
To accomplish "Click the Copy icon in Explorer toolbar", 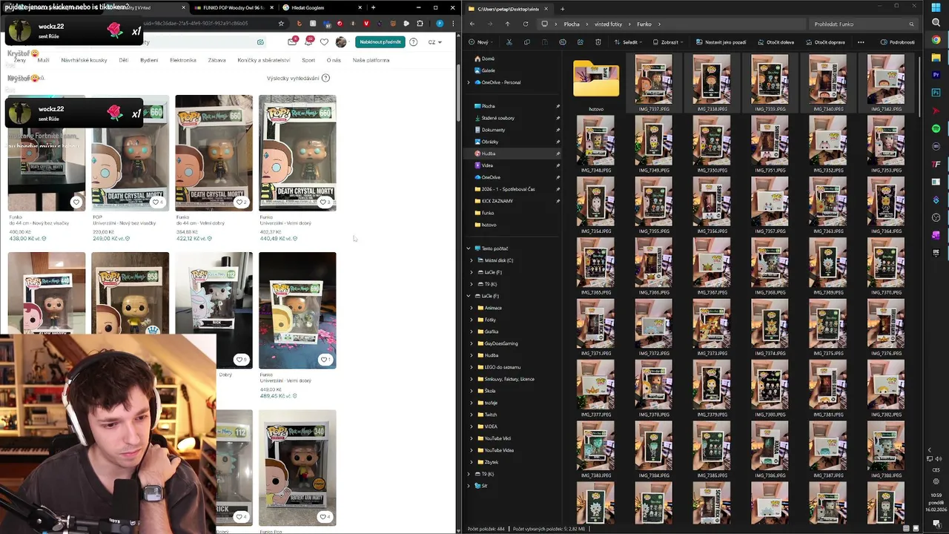I will coord(526,42).
